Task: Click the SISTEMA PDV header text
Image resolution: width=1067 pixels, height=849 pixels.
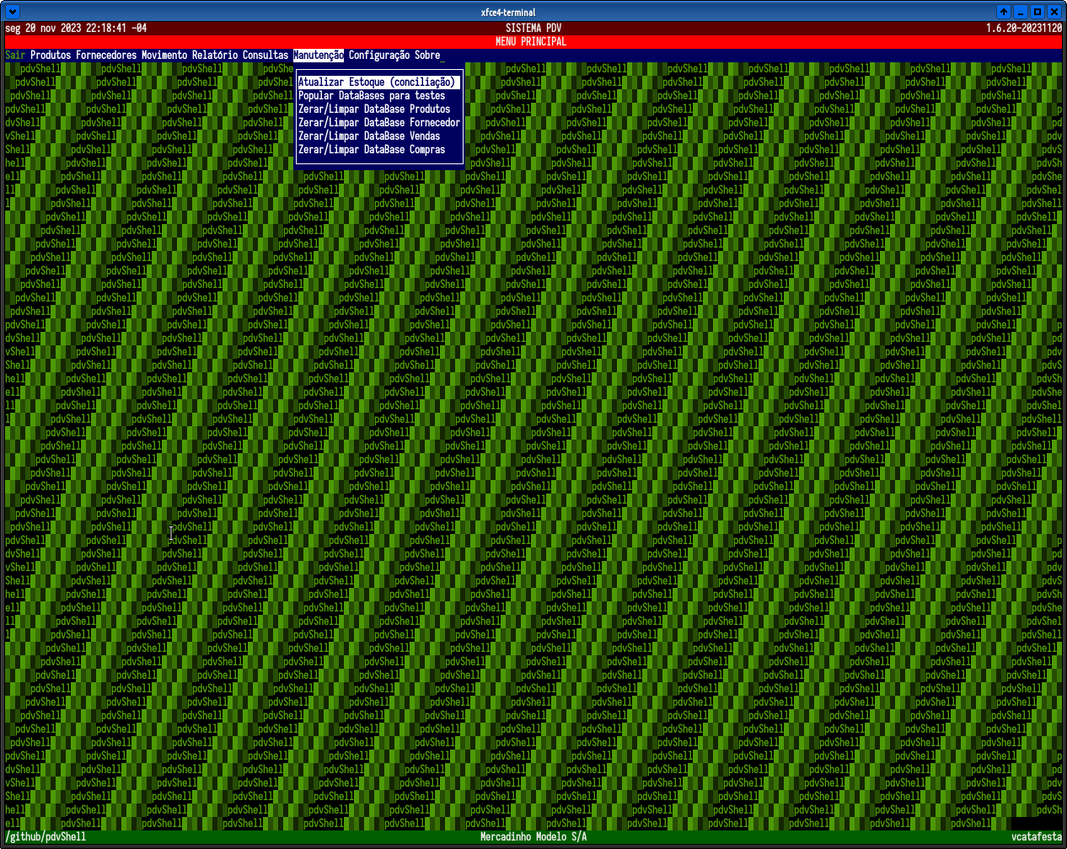Action: coord(533,28)
